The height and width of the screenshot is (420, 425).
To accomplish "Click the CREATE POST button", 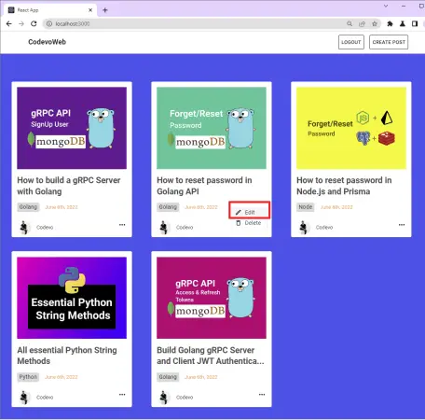I will (389, 42).
